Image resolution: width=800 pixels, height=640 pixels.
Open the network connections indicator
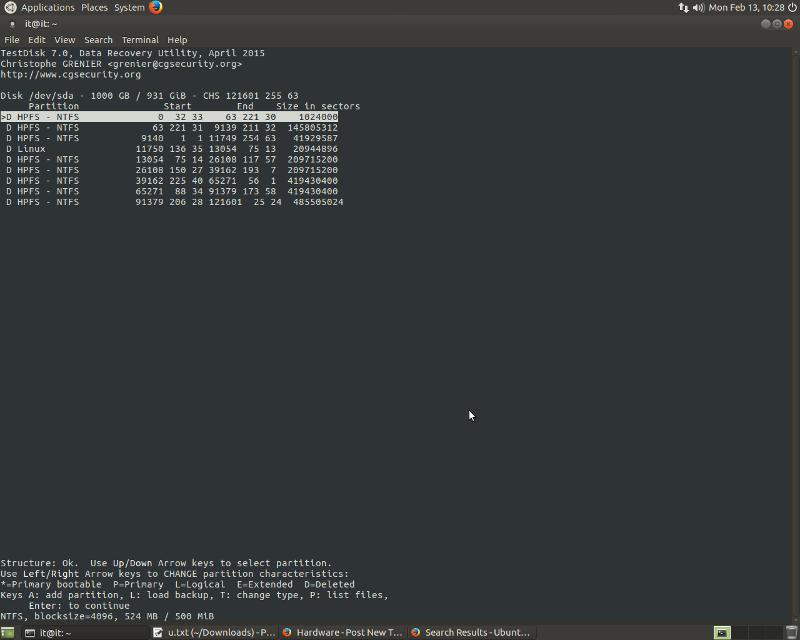683,7
